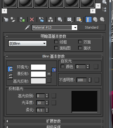Click the 光泽度 spinner up arrow
The image size is (113, 128).
click(47, 102)
